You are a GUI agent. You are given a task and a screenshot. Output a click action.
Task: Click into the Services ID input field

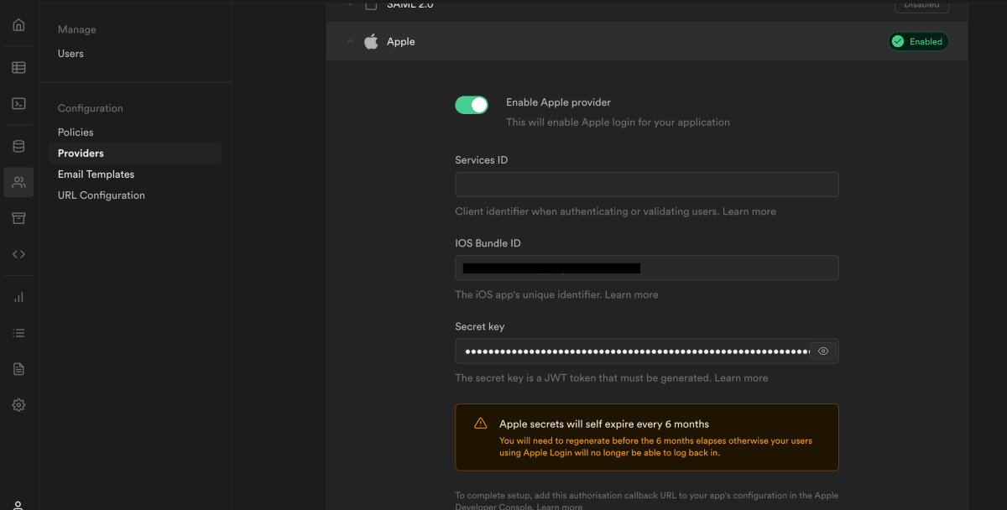pos(646,185)
